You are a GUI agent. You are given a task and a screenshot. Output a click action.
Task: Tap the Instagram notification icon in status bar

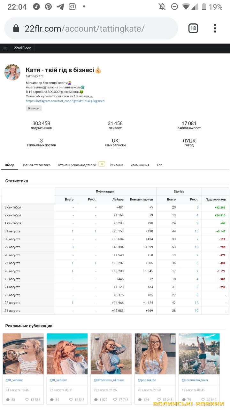click(x=72, y=7)
